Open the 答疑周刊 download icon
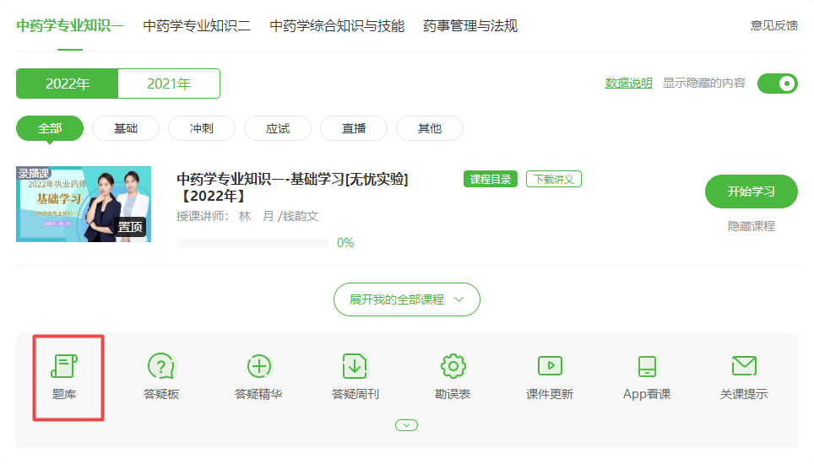 pos(355,367)
